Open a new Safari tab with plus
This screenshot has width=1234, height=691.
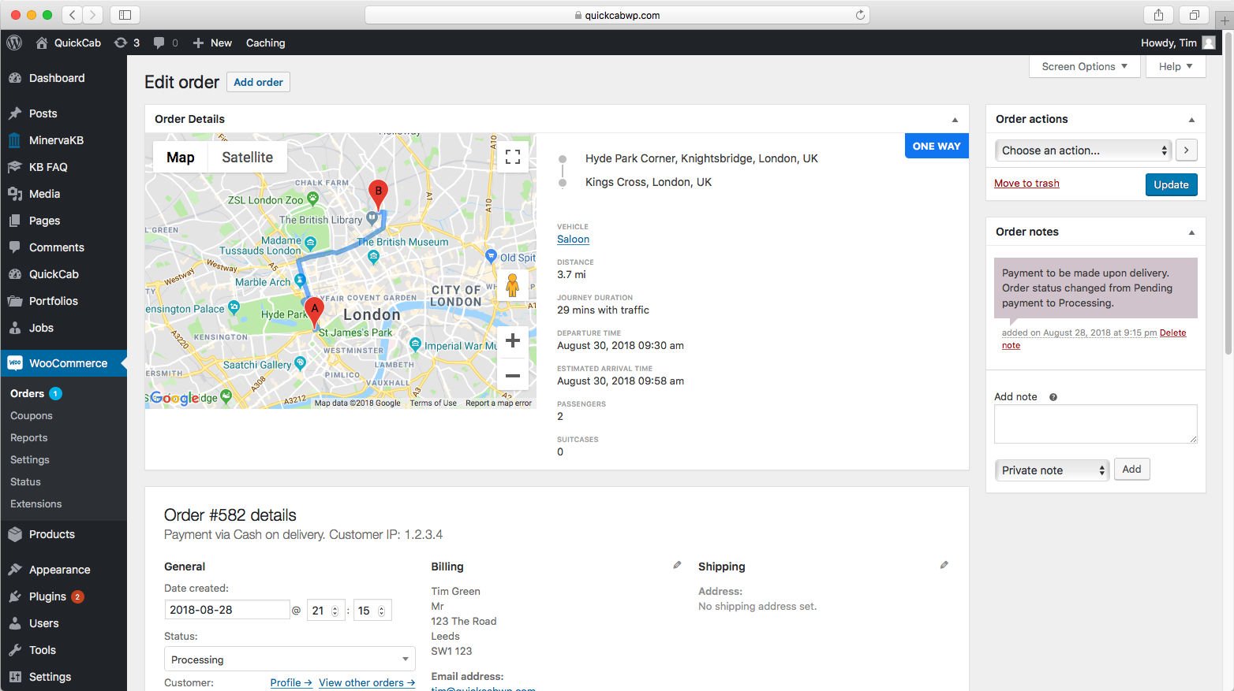[x=1225, y=20]
